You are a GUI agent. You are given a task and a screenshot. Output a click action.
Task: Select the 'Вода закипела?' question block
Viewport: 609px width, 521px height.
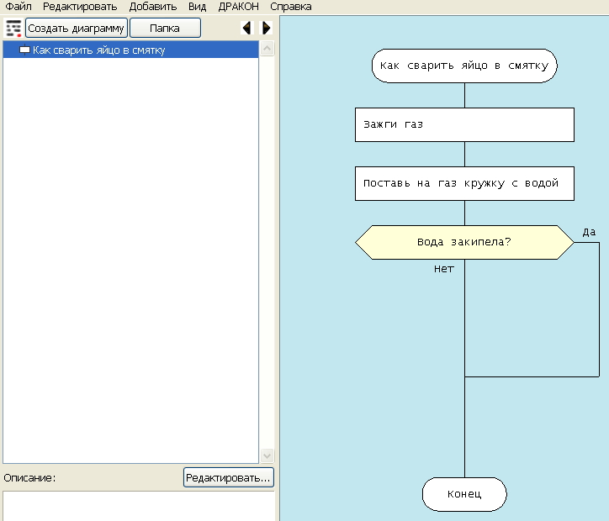pos(464,242)
